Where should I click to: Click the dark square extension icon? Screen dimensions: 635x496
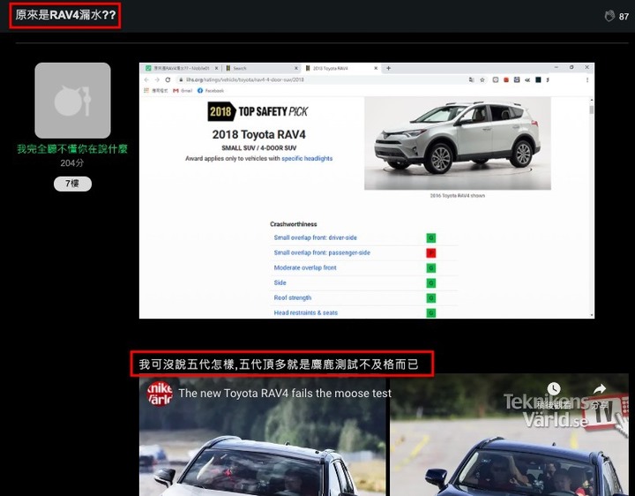pos(538,79)
